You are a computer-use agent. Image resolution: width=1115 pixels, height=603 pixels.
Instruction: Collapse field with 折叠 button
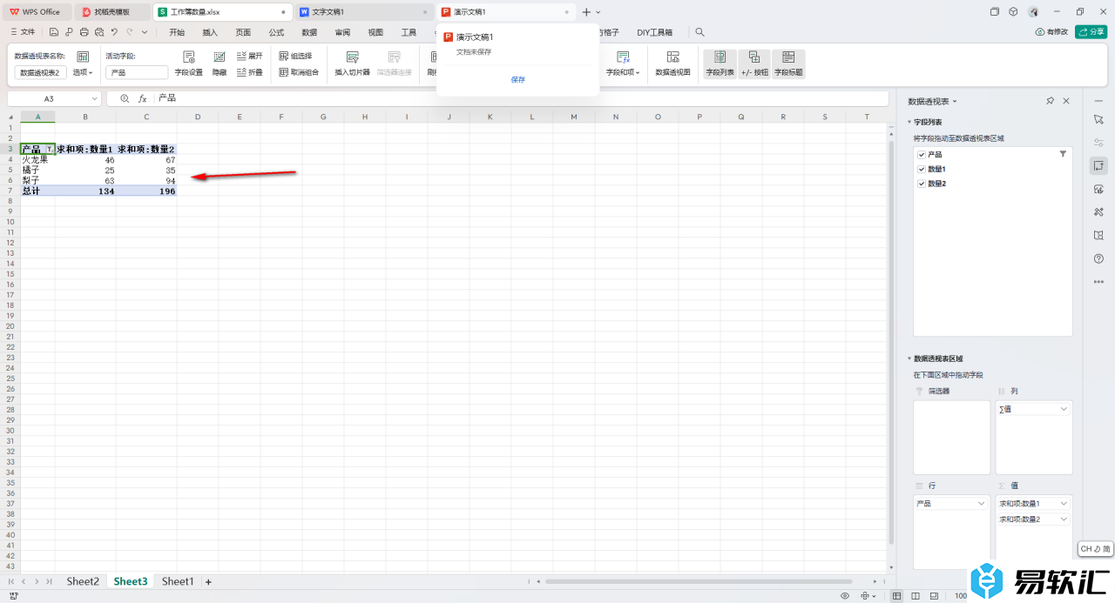[249, 72]
